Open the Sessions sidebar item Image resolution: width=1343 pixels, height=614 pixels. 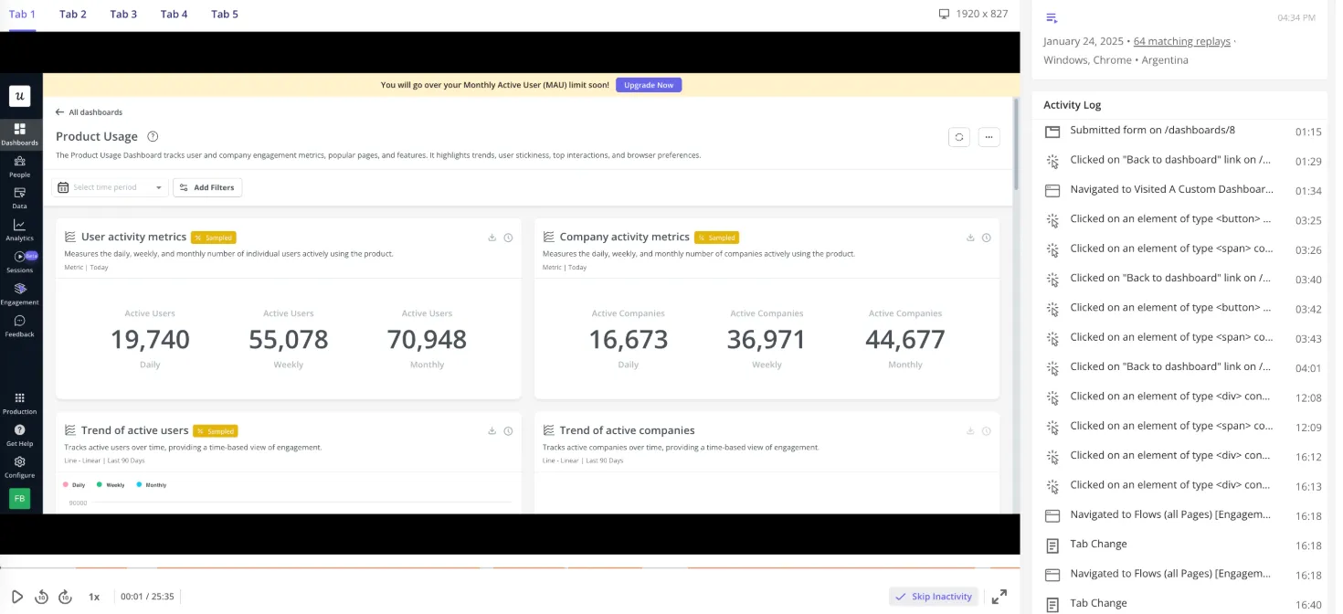coord(19,262)
